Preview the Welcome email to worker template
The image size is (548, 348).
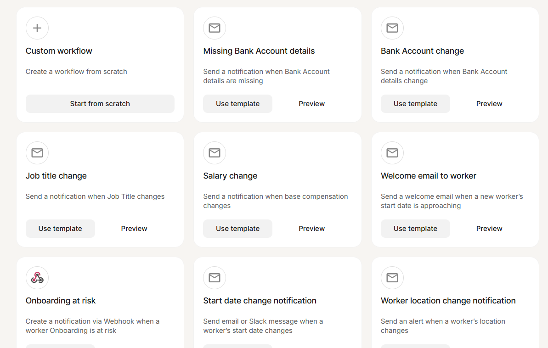click(489, 228)
